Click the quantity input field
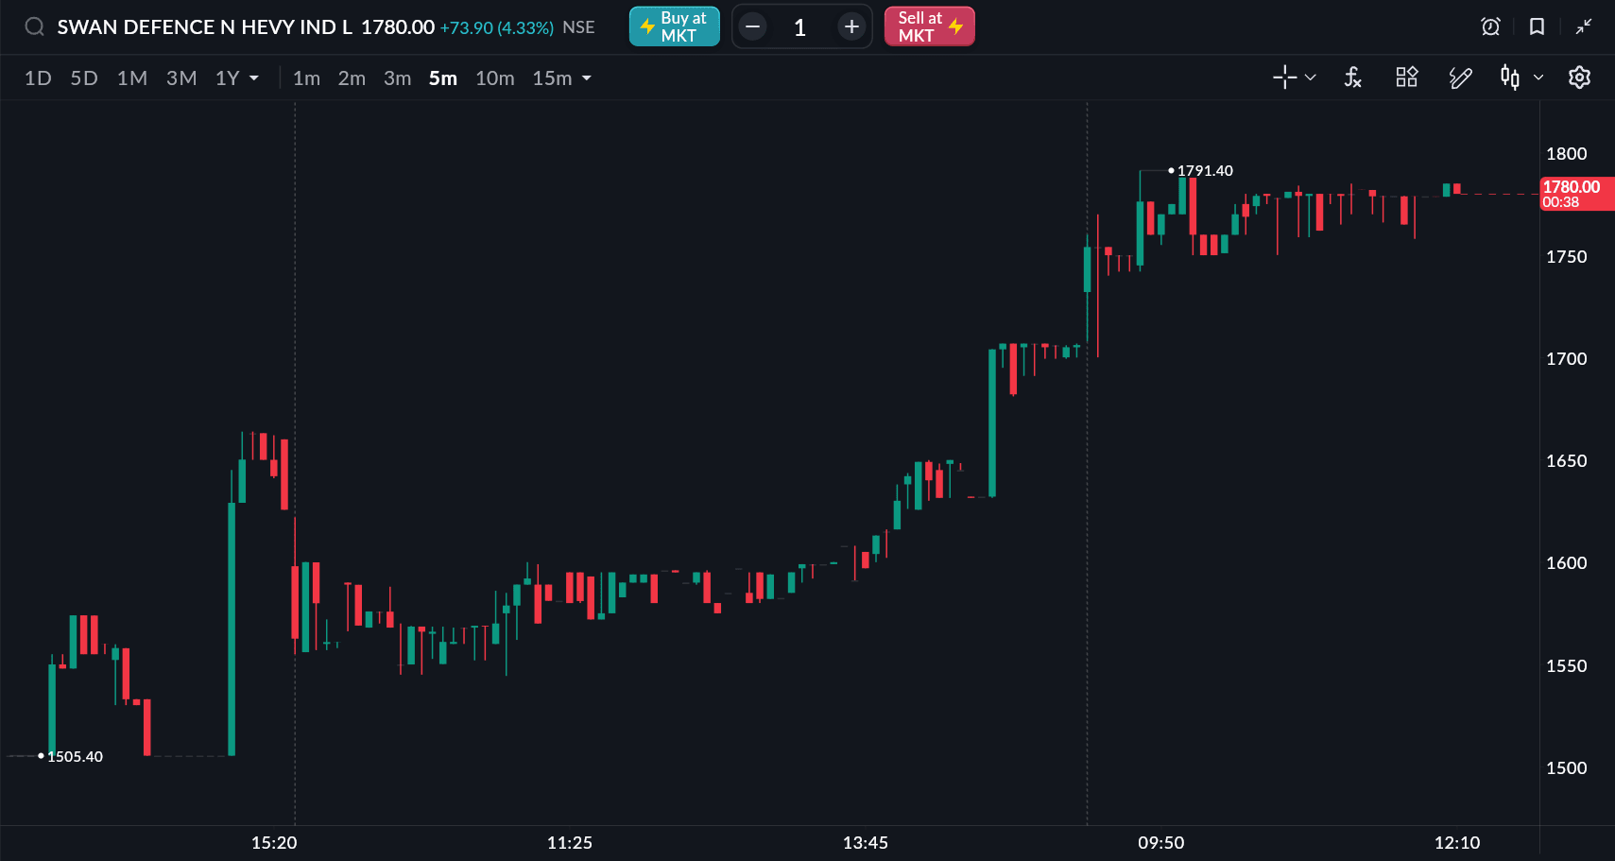Viewport: 1615px width, 861px height. (x=800, y=27)
